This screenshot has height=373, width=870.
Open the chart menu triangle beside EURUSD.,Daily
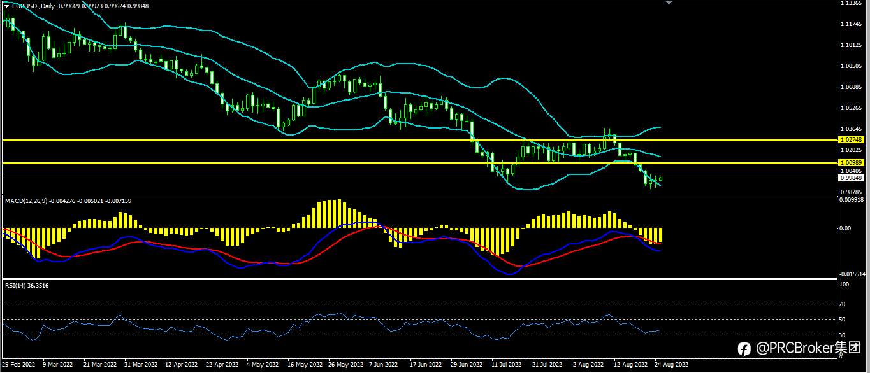[x=6, y=5]
